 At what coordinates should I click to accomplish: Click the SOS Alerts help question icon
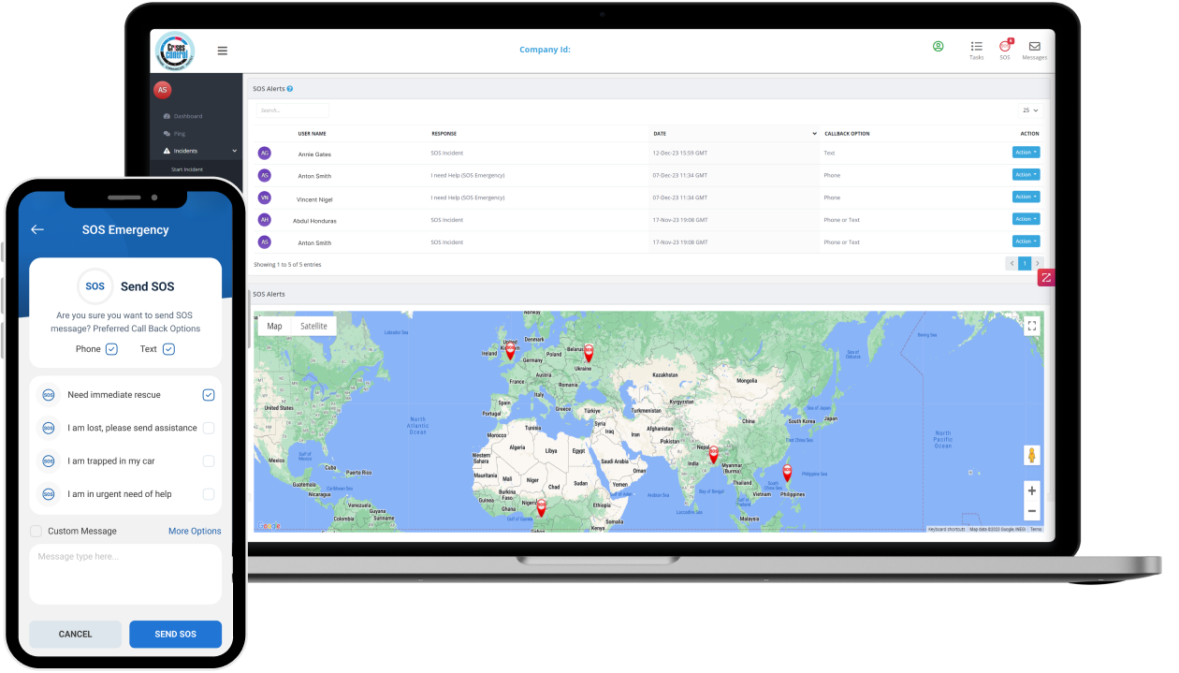point(290,89)
